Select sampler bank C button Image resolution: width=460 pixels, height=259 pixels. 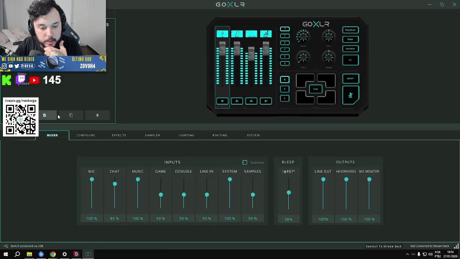pos(285,98)
